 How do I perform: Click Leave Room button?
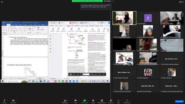point(179,101)
